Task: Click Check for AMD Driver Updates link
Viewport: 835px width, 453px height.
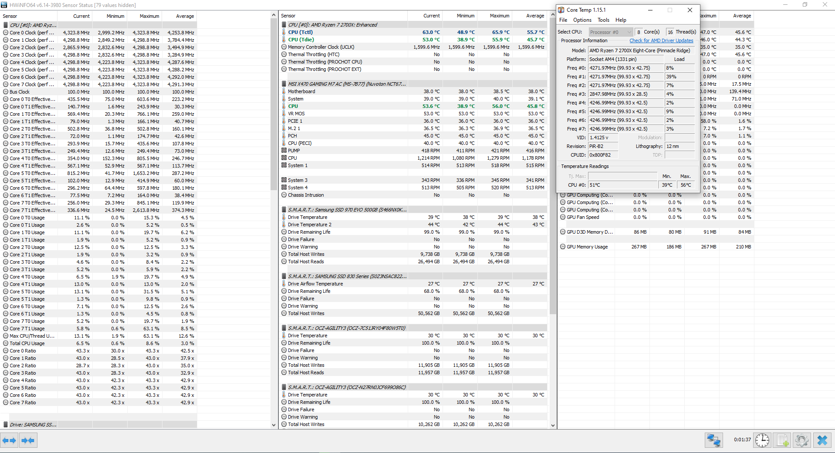Action: [x=661, y=40]
